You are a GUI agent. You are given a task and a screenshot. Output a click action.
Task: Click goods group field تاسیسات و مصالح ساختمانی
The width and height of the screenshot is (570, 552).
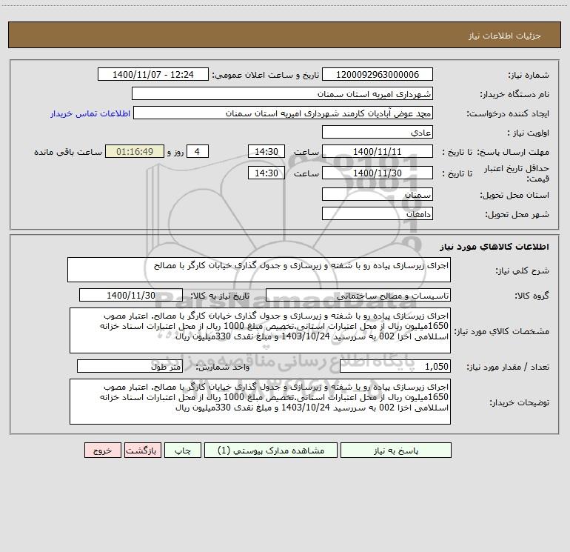[358, 295]
